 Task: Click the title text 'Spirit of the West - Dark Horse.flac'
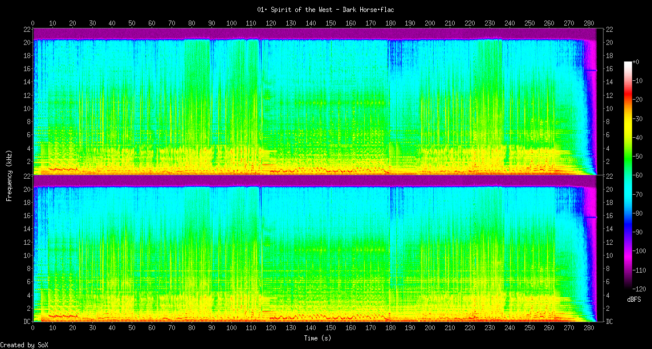point(325,10)
